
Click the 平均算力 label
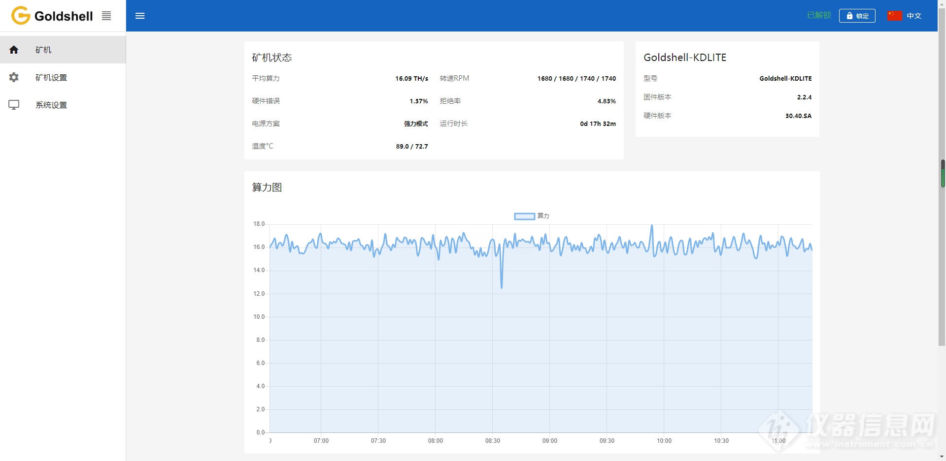(x=266, y=78)
